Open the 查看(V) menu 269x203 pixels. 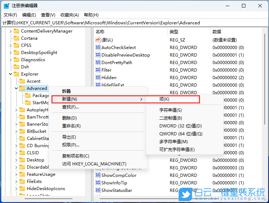click(48, 15)
